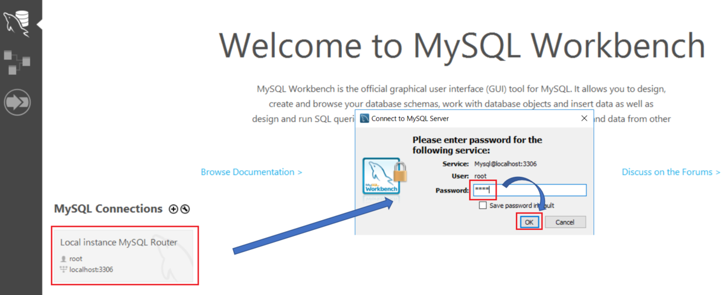The width and height of the screenshot is (725, 295).
Task: Open Manage Connections wrench icon
Action: coord(185,209)
